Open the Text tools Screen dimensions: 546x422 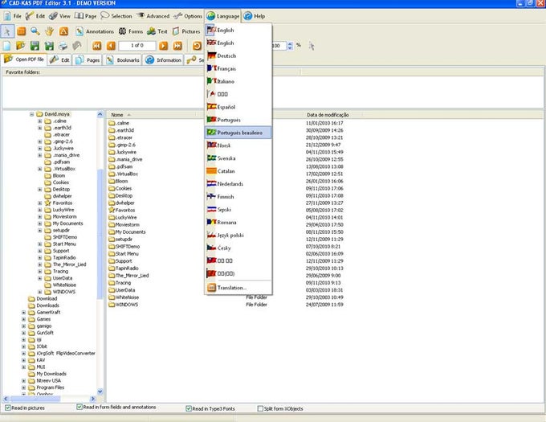click(x=157, y=31)
